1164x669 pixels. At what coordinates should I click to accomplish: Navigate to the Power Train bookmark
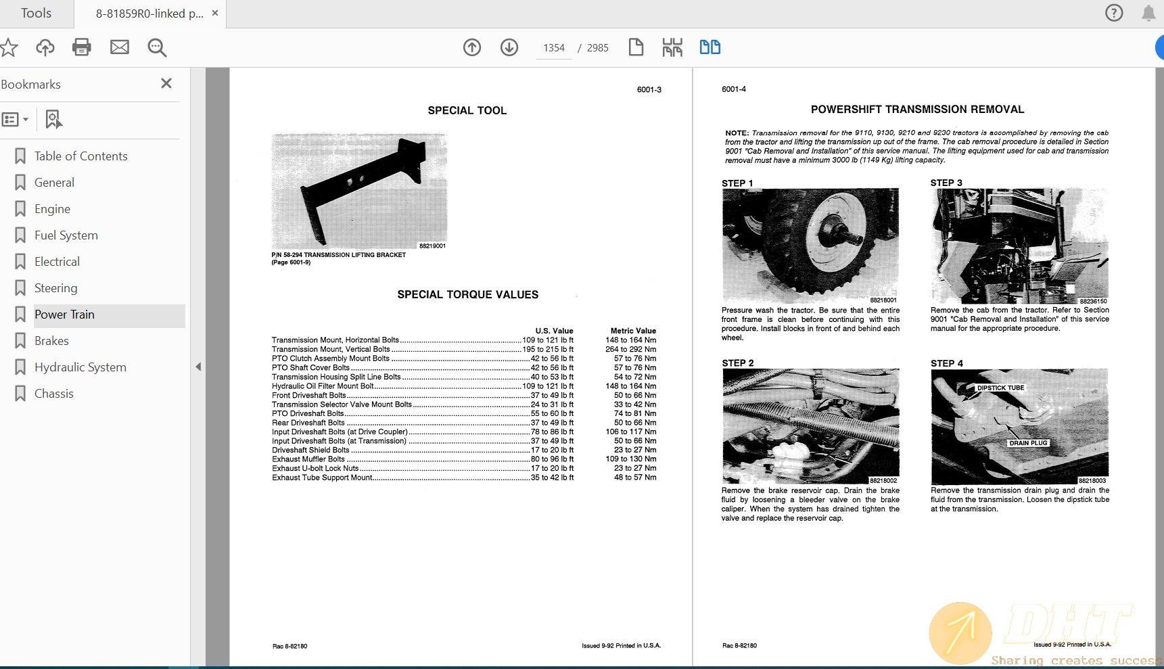(64, 314)
